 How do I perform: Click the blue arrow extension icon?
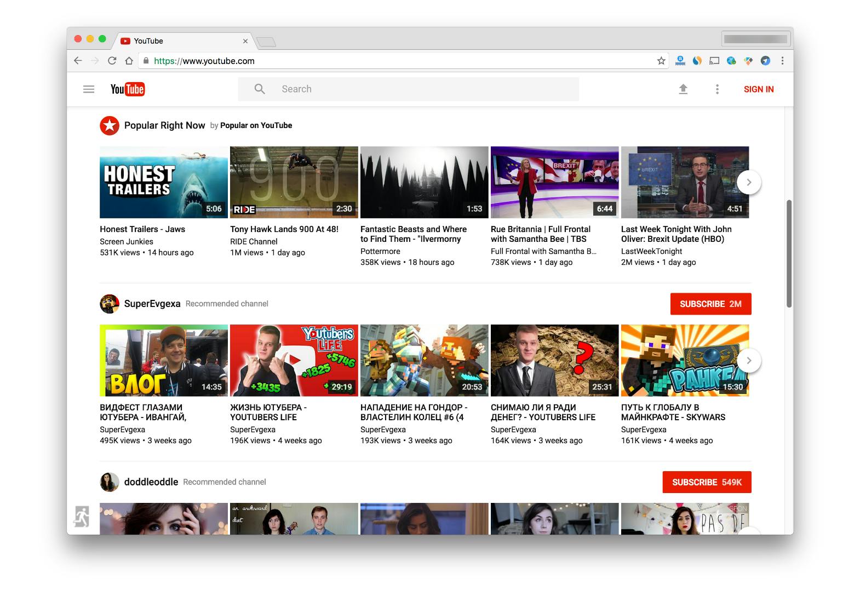766,61
